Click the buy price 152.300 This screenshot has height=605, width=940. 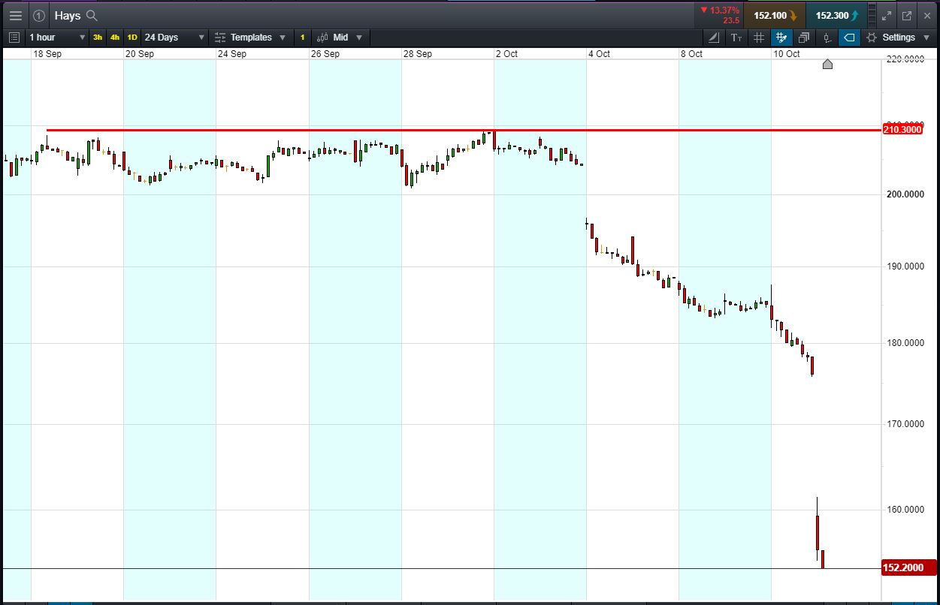(836, 15)
